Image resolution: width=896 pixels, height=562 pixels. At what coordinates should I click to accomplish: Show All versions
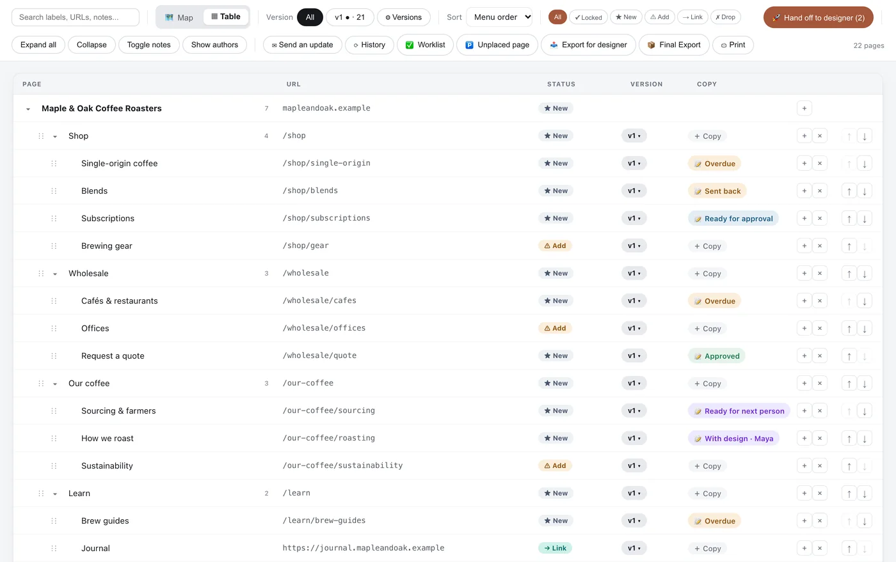(310, 17)
